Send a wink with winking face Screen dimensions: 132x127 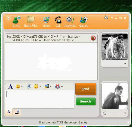[36, 86]
